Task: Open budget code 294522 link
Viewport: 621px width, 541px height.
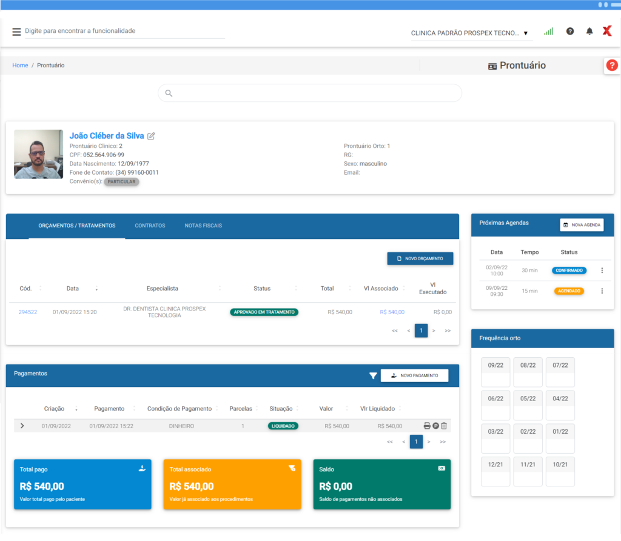Action: (28, 312)
